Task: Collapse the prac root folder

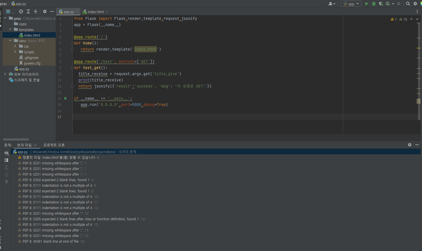Action: [5, 18]
